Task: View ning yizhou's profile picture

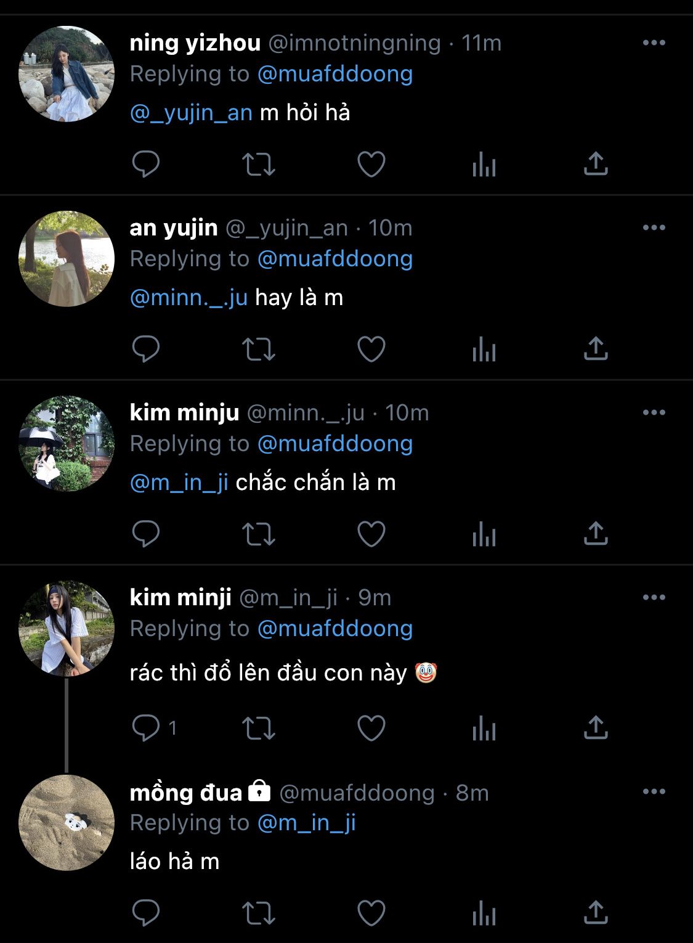Action: pos(67,74)
